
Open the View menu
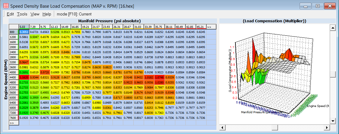(35, 14)
